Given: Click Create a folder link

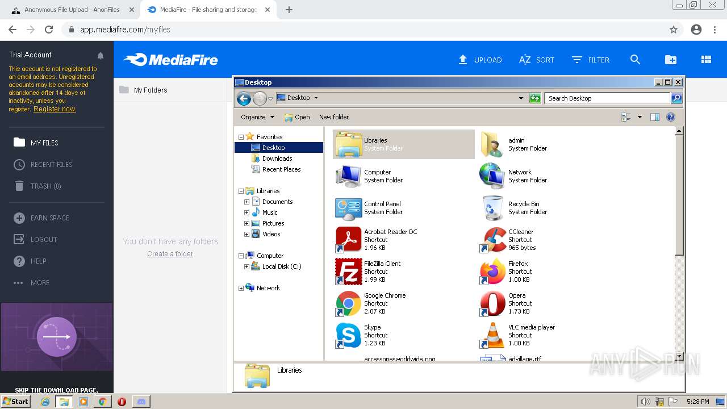Looking at the screenshot, I should (170, 254).
